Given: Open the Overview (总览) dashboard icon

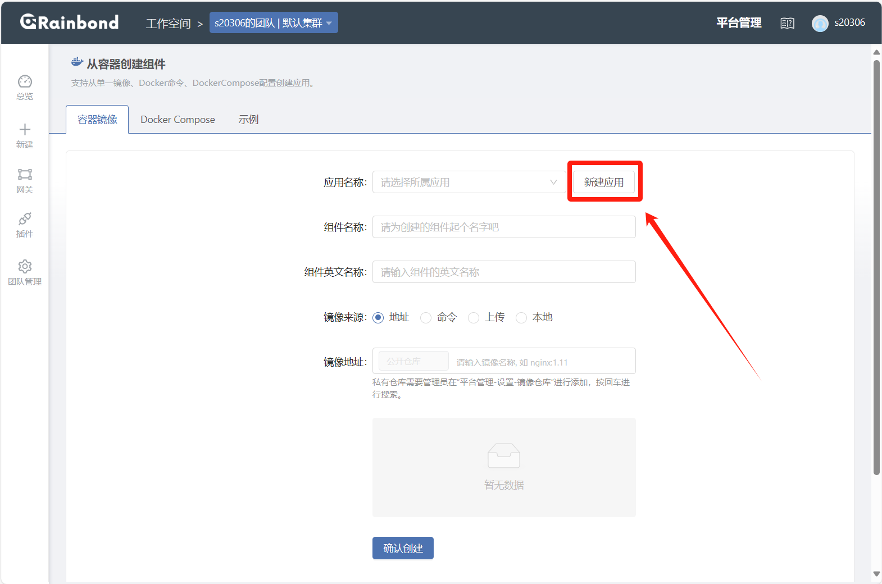Looking at the screenshot, I should point(25,82).
